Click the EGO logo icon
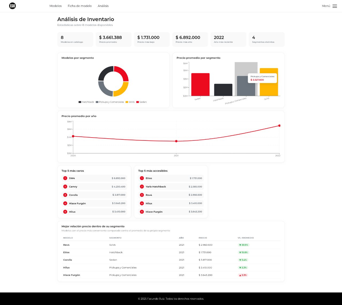The height and width of the screenshot is (305, 342). 12,6
